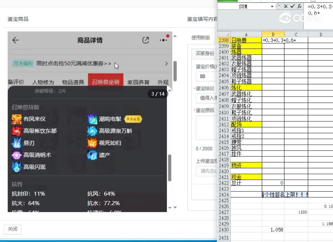Select Excel row header 2422
The height and width of the screenshot is (242, 333).
[224, 183]
